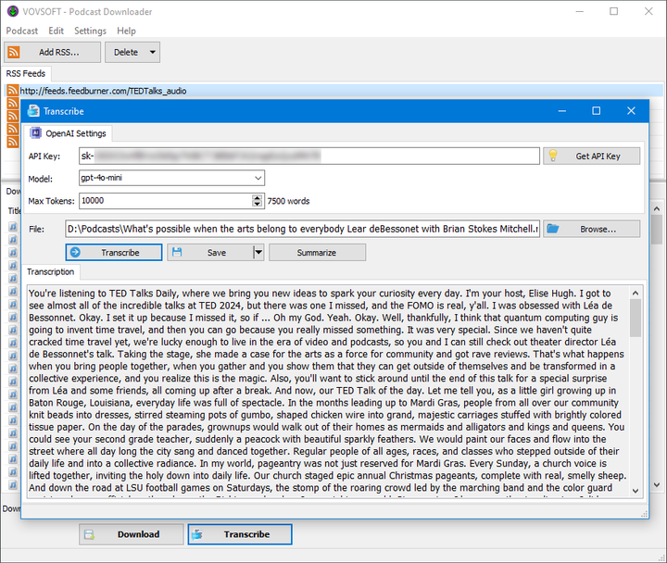This screenshot has height=563, width=667.
Task: Open the Help menu
Action: [126, 31]
